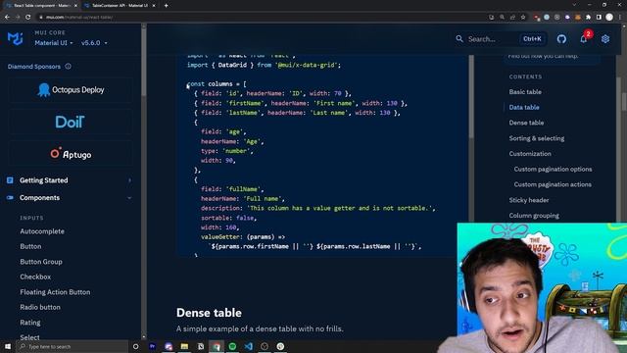Open the Rating component page
The height and width of the screenshot is (353, 627).
(x=30, y=323)
